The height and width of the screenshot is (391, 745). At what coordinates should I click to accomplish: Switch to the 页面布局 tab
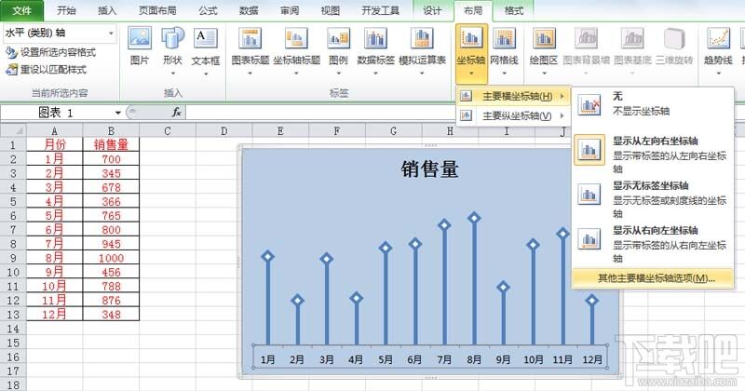coord(157,10)
